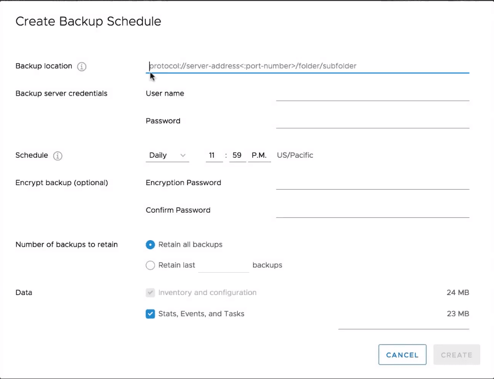The width and height of the screenshot is (494, 379).
Task: Select the Retain all backups radio button
Action: [x=150, y=245]
